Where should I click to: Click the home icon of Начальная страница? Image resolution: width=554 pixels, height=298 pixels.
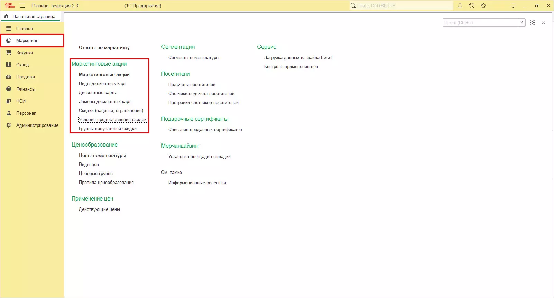(7, 16)
